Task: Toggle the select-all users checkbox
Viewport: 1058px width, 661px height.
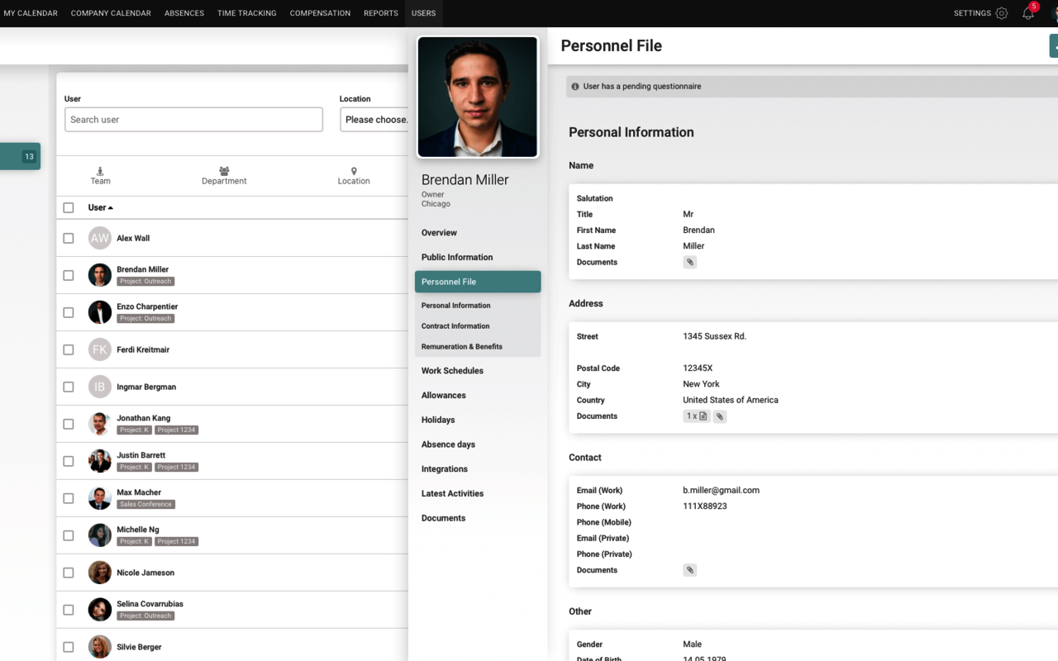Action: (x=69, y=207)
